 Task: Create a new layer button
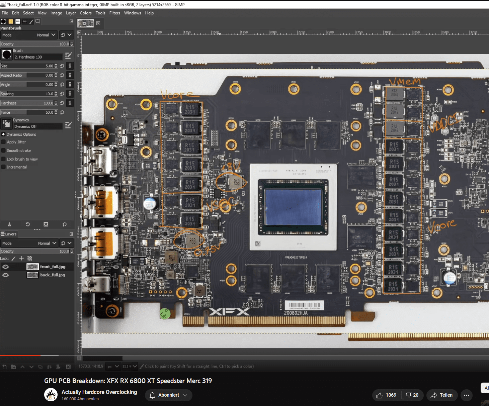click(5, 367)
